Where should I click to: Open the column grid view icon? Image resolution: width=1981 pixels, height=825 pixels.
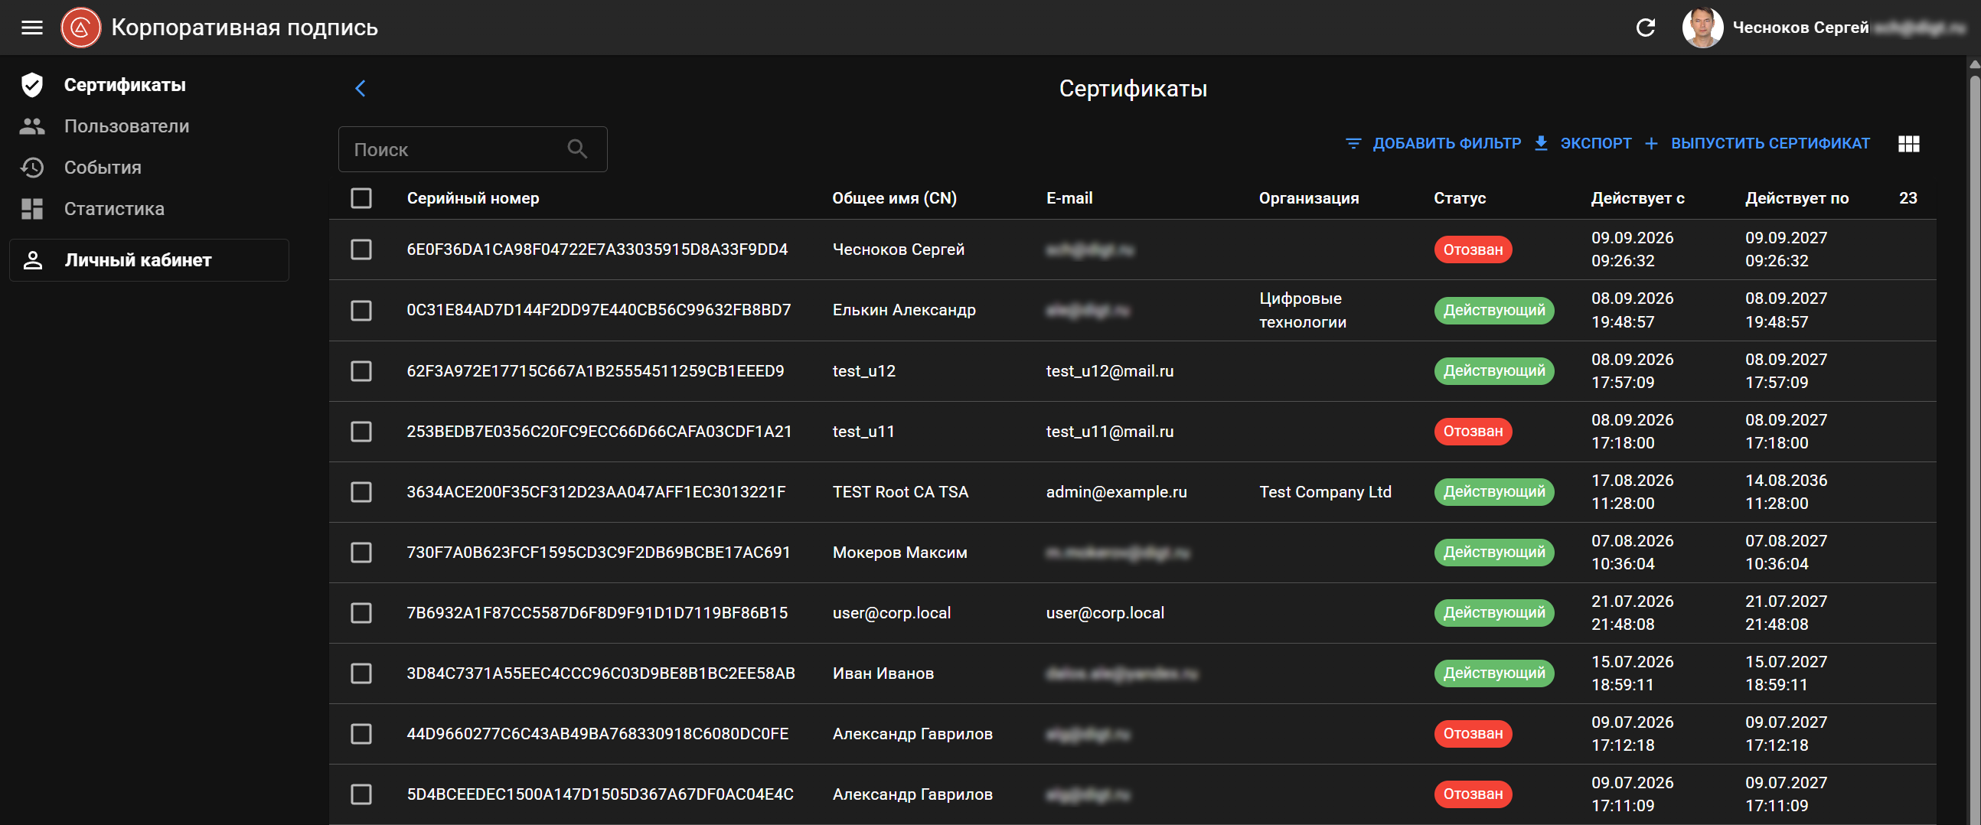tap(1908, 144)
